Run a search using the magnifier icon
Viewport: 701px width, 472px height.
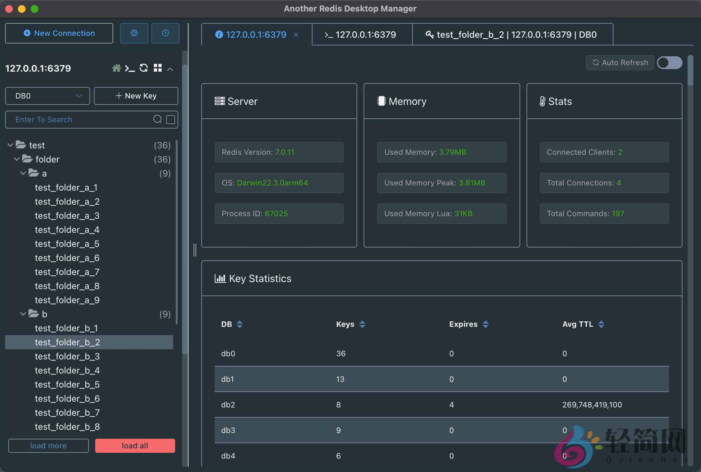(x=158, y=119)
